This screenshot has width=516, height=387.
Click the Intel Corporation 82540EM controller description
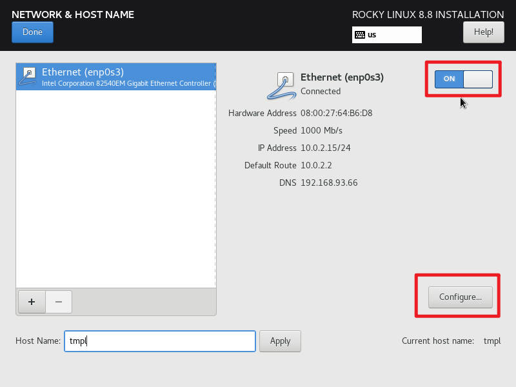pos(128,84)
